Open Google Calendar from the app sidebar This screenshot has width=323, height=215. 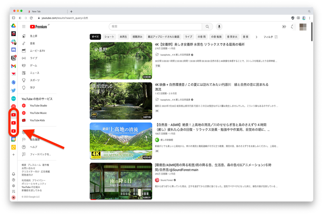click(13, 139)
